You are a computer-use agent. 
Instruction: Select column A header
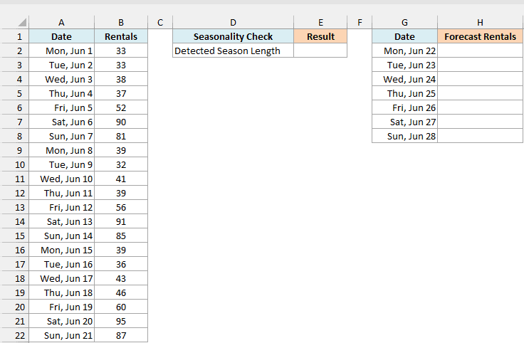[61, 22]
